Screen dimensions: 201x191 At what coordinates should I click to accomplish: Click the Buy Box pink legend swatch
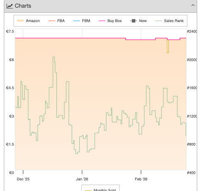click(102, 21)
